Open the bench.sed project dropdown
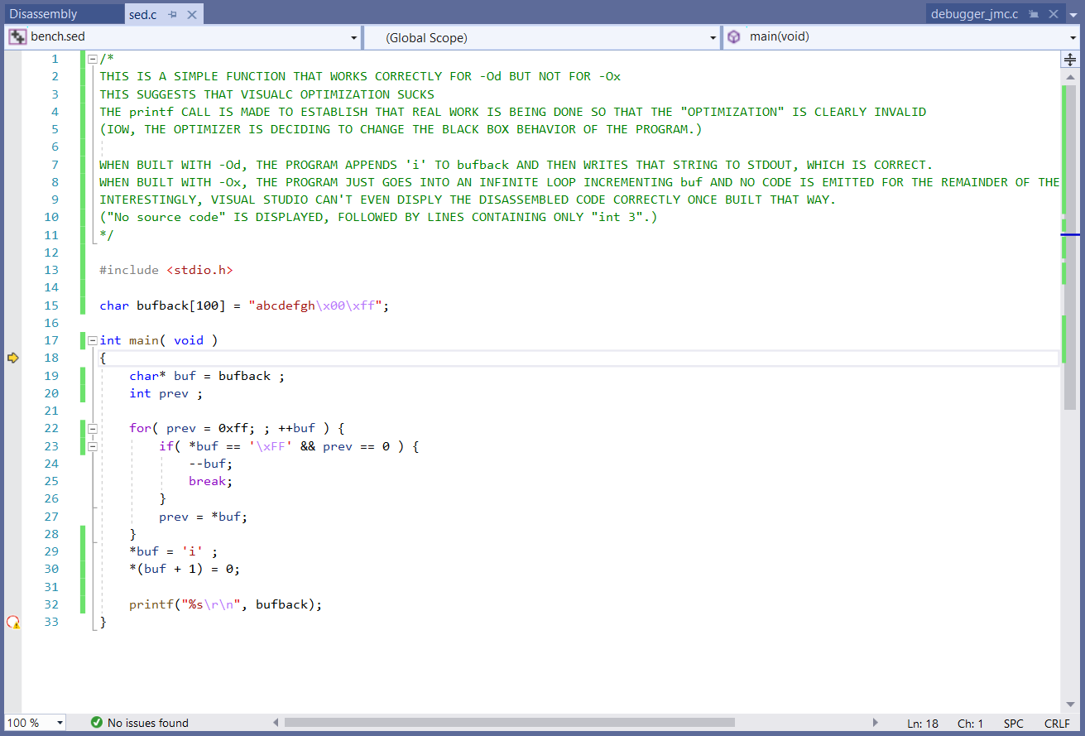 click(x=355, y=36)
